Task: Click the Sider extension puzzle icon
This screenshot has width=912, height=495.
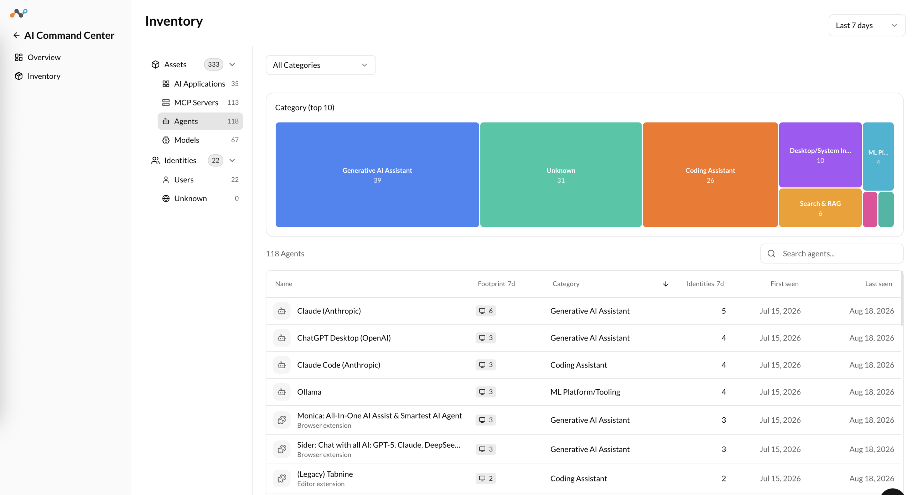Action: coord(281,449)
